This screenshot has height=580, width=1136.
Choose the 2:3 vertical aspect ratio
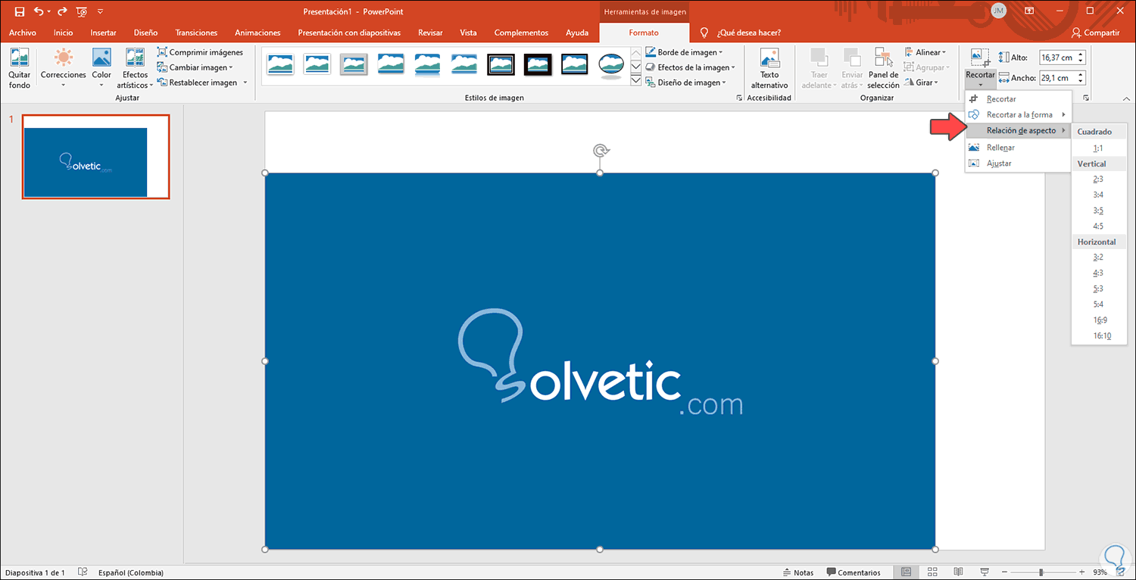pyautogui.click(x=1098, y=179)
